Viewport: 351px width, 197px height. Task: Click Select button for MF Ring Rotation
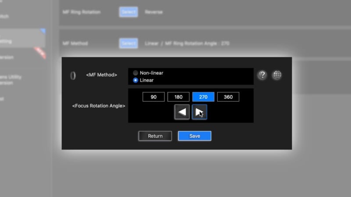click(129, 12)
